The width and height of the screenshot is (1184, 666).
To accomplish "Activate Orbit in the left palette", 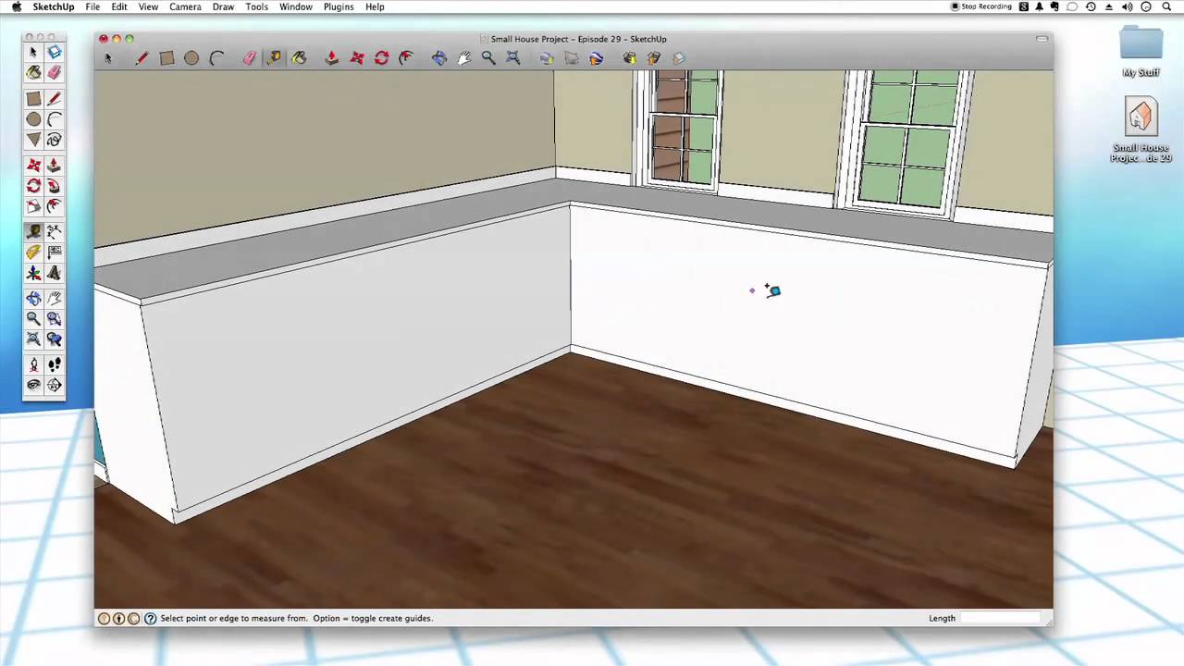I will (33, 299).
